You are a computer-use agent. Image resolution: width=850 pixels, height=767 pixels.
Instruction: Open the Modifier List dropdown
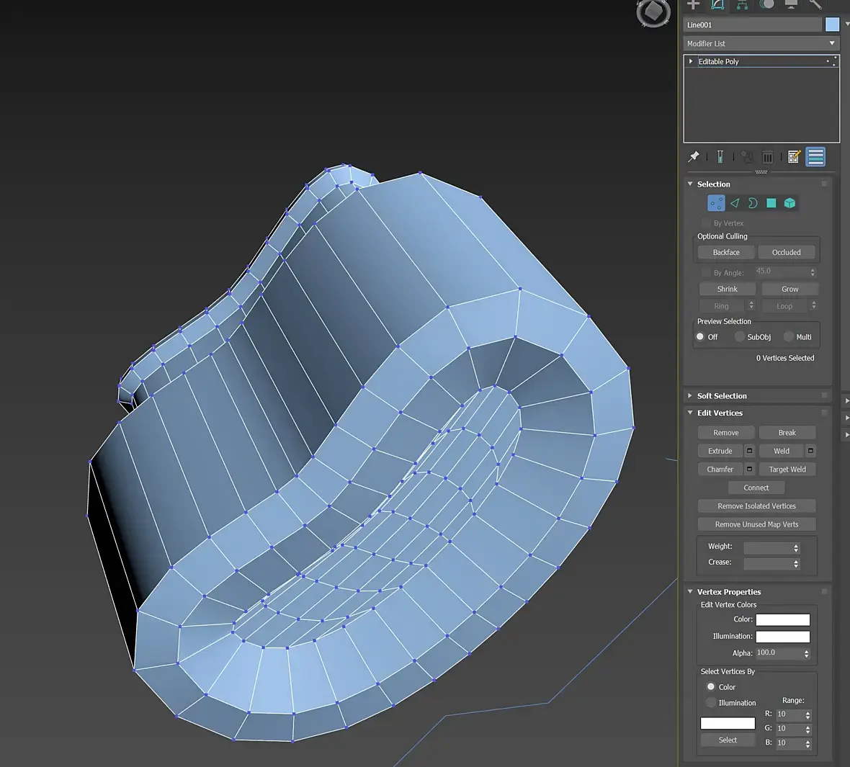[x=761, y=43]
